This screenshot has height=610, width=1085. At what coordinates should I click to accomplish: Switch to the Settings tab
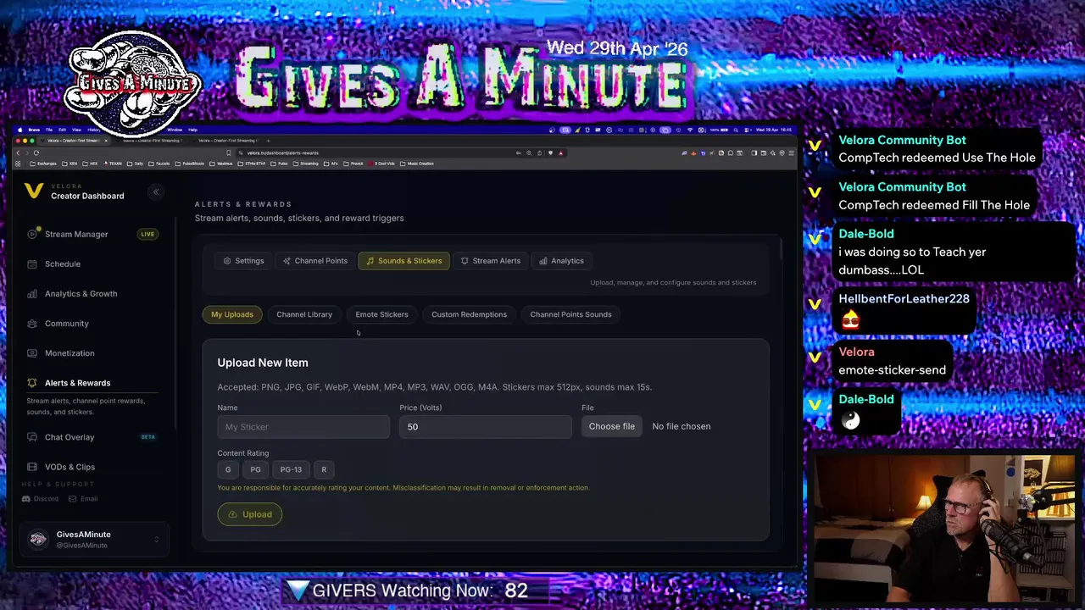[243, 261]
